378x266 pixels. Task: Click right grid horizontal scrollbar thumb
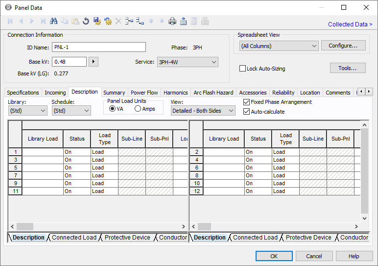tap(204, 226)
